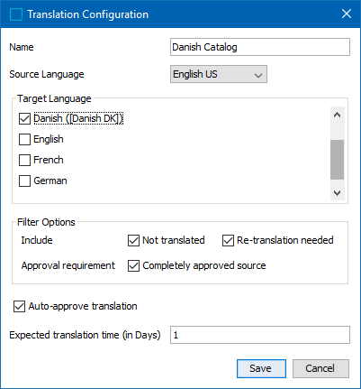Image resolution: width=361 pixels, height=389 pixels.
Task: Enable French as target language
Action: point(24,160)
